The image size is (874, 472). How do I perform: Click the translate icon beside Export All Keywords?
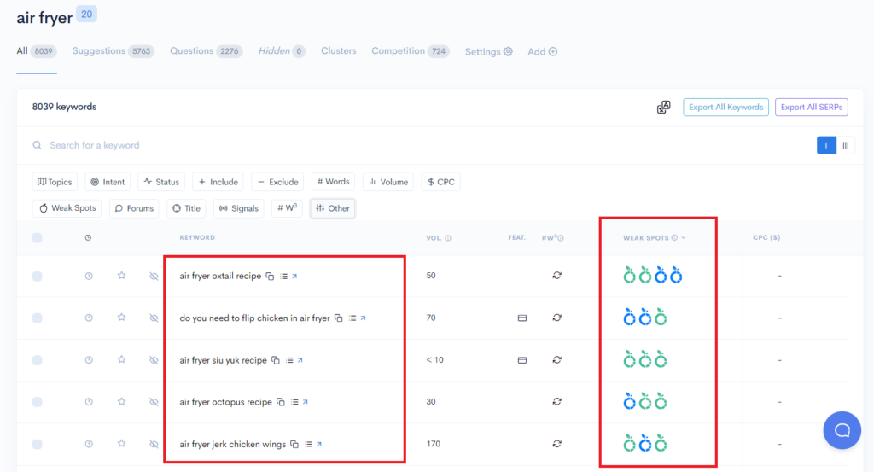(663, 107)
